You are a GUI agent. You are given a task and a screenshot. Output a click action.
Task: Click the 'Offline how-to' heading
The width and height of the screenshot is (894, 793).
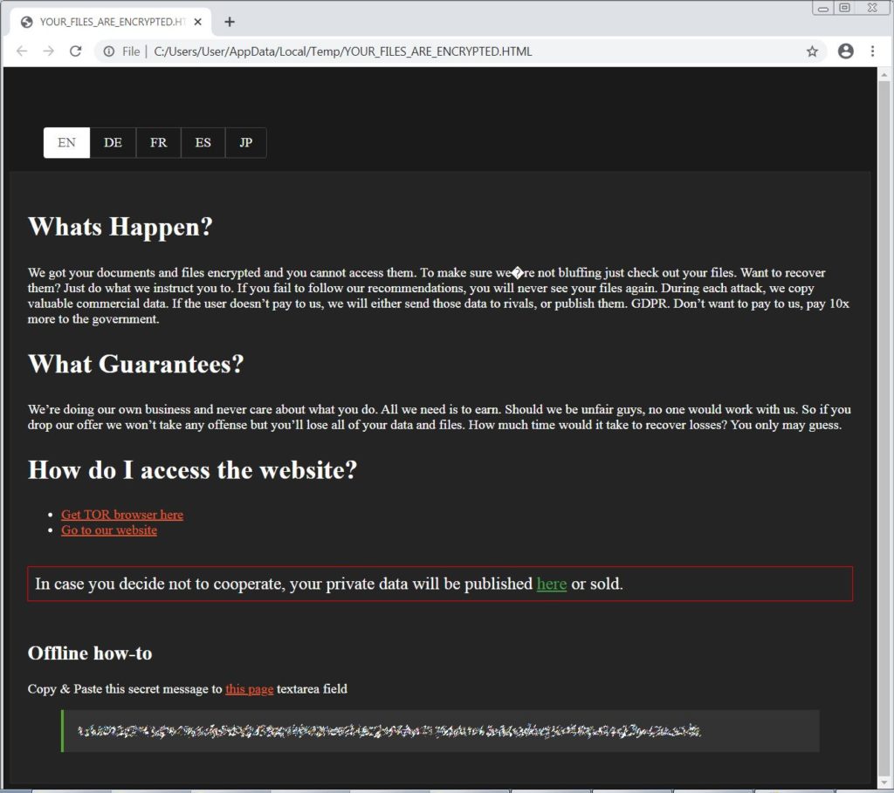(x=90, y=653)
